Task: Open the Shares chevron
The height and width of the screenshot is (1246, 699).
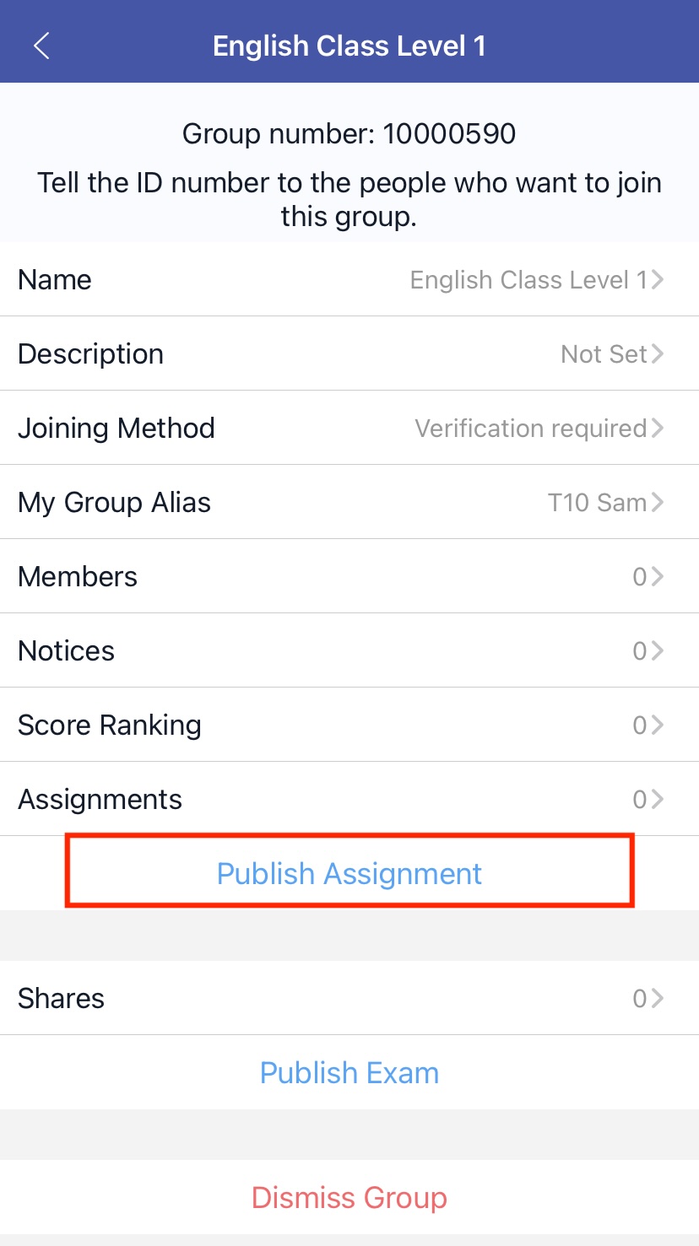Action: pyautogui.click(x=658, y=998)
